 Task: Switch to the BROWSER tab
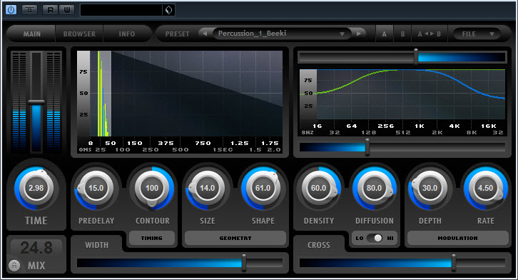tap(79, 34)
